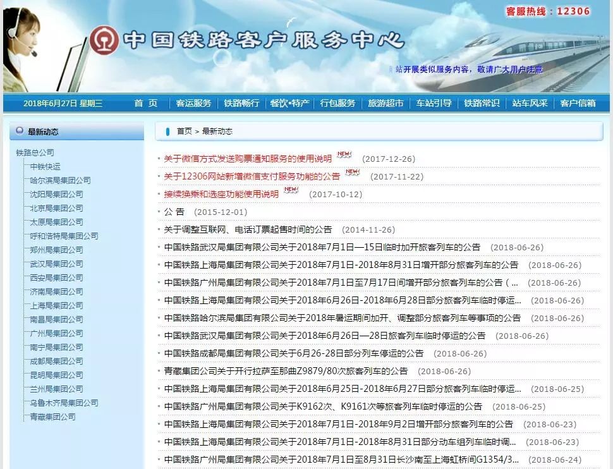Viewport: 613px width, 469px height.
Task: Click 首页 in the breadcrumb path
Action: [x=184, y=131]
